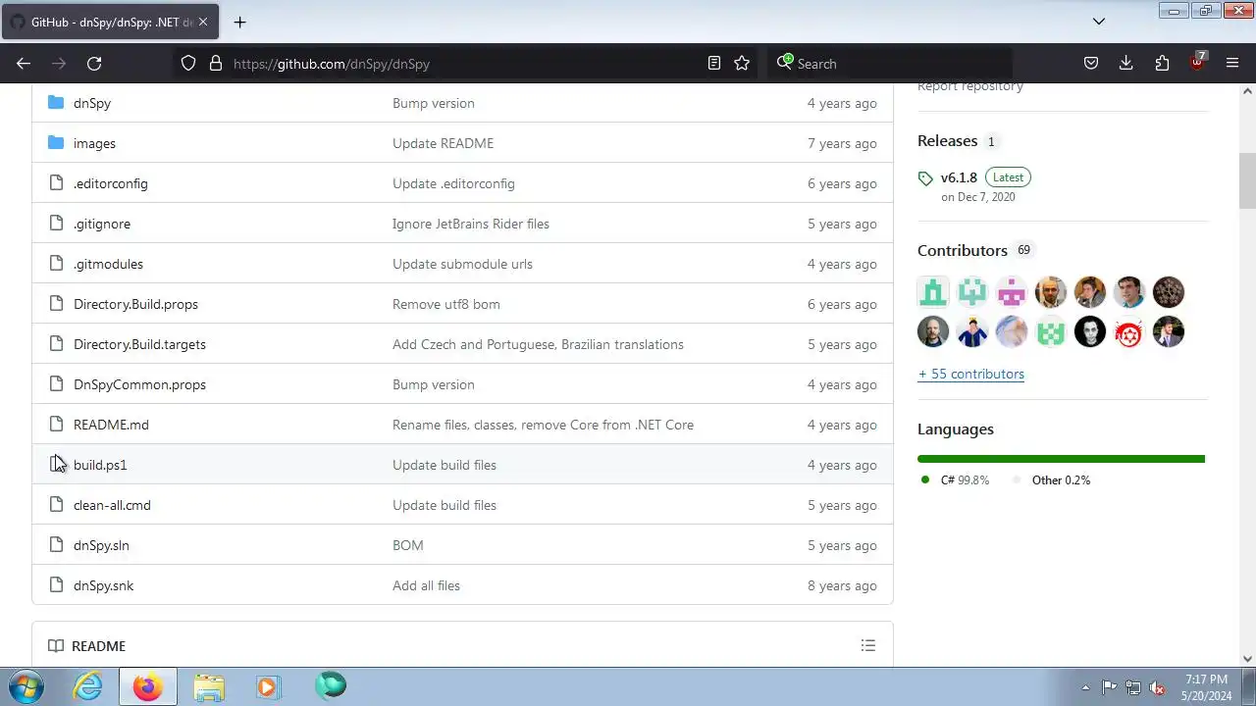
Task: Click Report repository link
Action: coord(970,86)
